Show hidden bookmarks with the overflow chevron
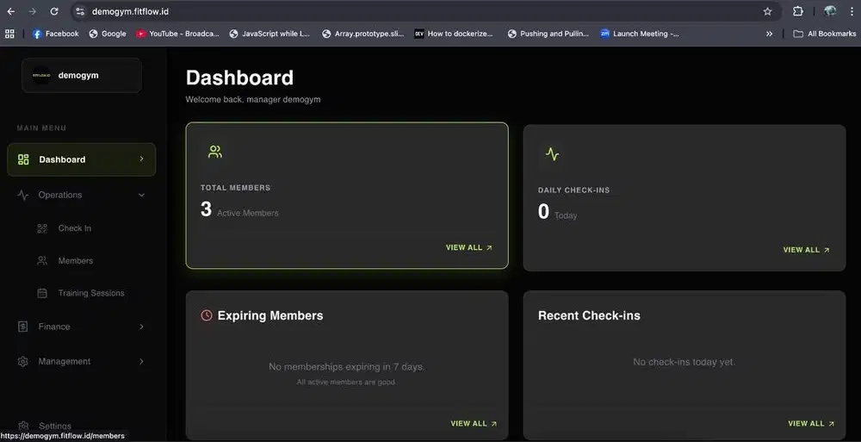This screenshot has height=442, width=861. 769,34
